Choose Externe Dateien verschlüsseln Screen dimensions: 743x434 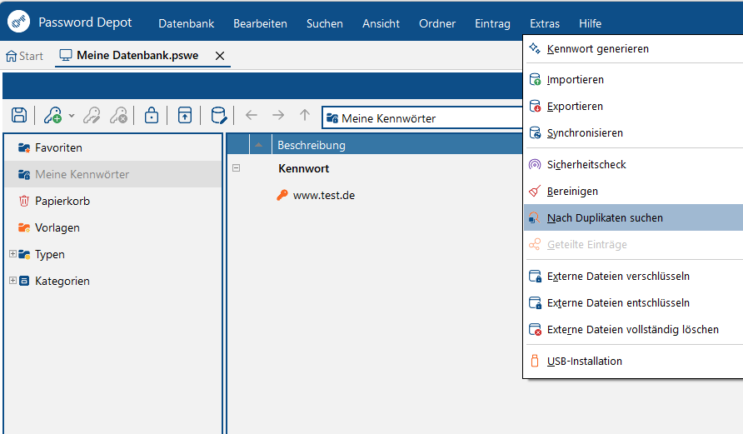click(x=634, y=276)
